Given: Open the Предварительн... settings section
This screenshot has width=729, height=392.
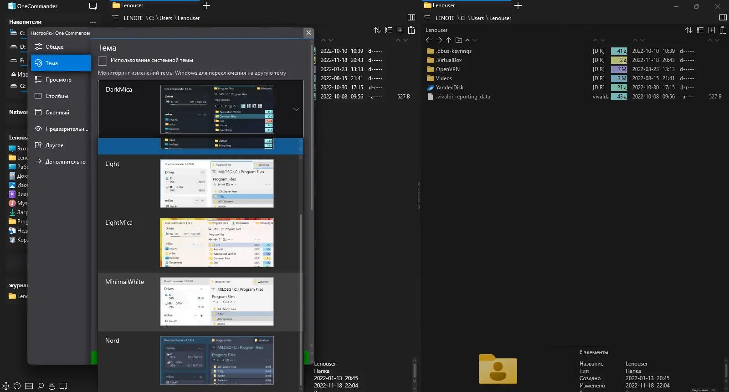Looking at the screenshot, I should pos(61,129).
